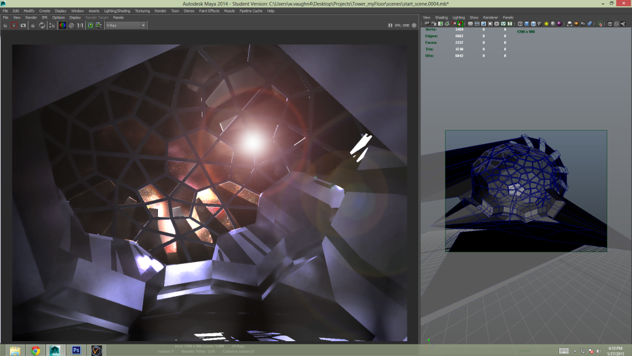This screenshot has height=356, width=632.
Task: Open Photoshop from the Windows taskbar
Action: point(77,350)
